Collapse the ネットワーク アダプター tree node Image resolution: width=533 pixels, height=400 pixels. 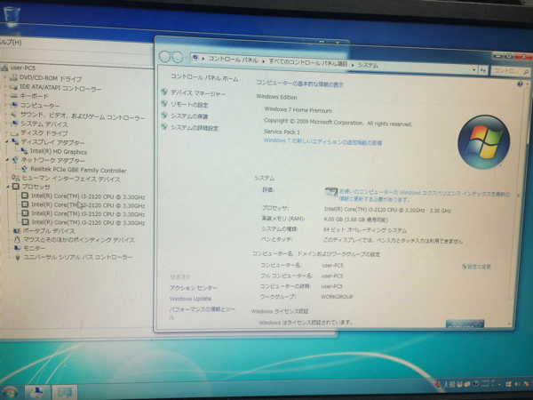click(x=7, y=159)
